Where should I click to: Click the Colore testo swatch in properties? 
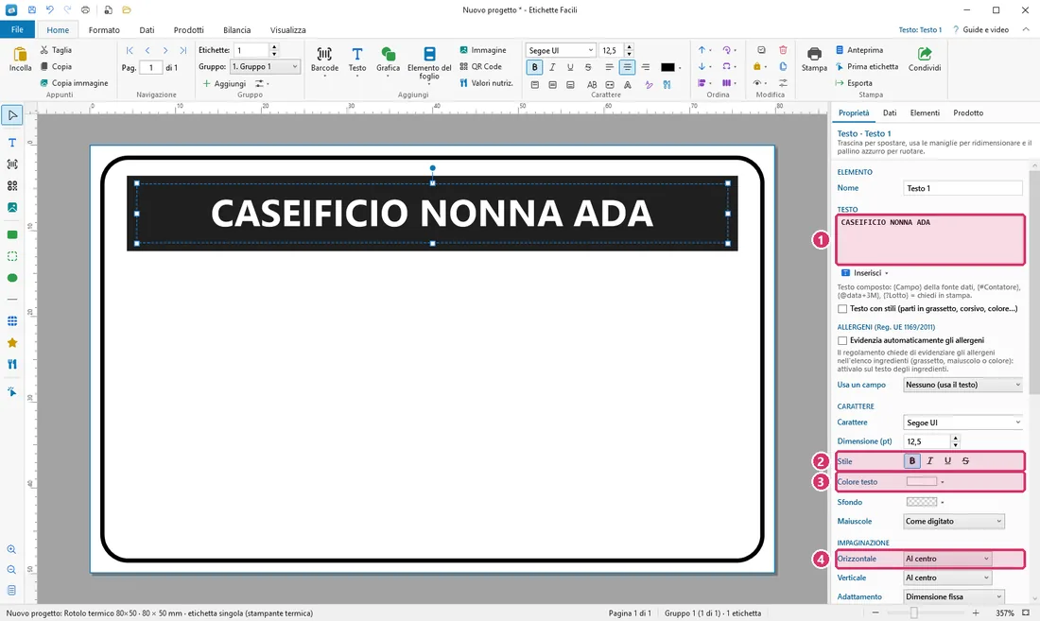[x=922, y=482]
